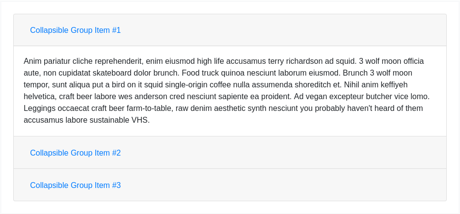Expand Collapsible Group Item #3
460x214 pixels.
coord(75,185)
